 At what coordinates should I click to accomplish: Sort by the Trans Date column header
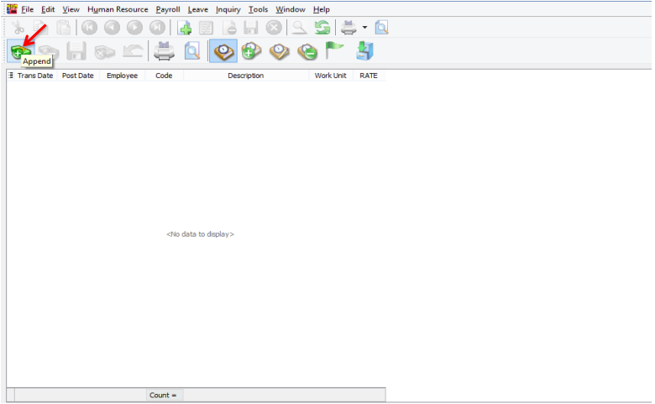[x=35, y=76]
